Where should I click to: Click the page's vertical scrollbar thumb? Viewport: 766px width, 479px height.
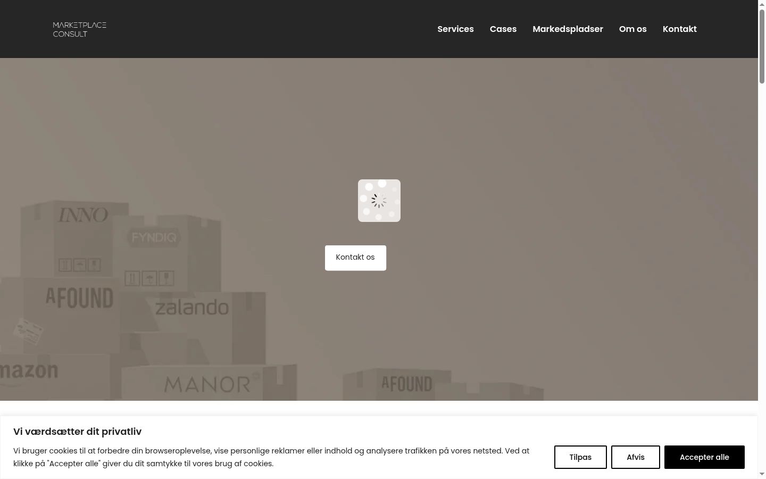(x=762, y=46)
